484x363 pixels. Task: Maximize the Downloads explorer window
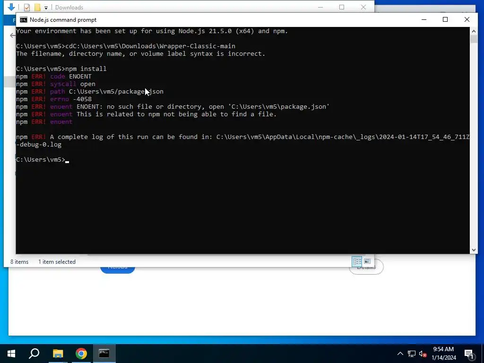[342, 7]
